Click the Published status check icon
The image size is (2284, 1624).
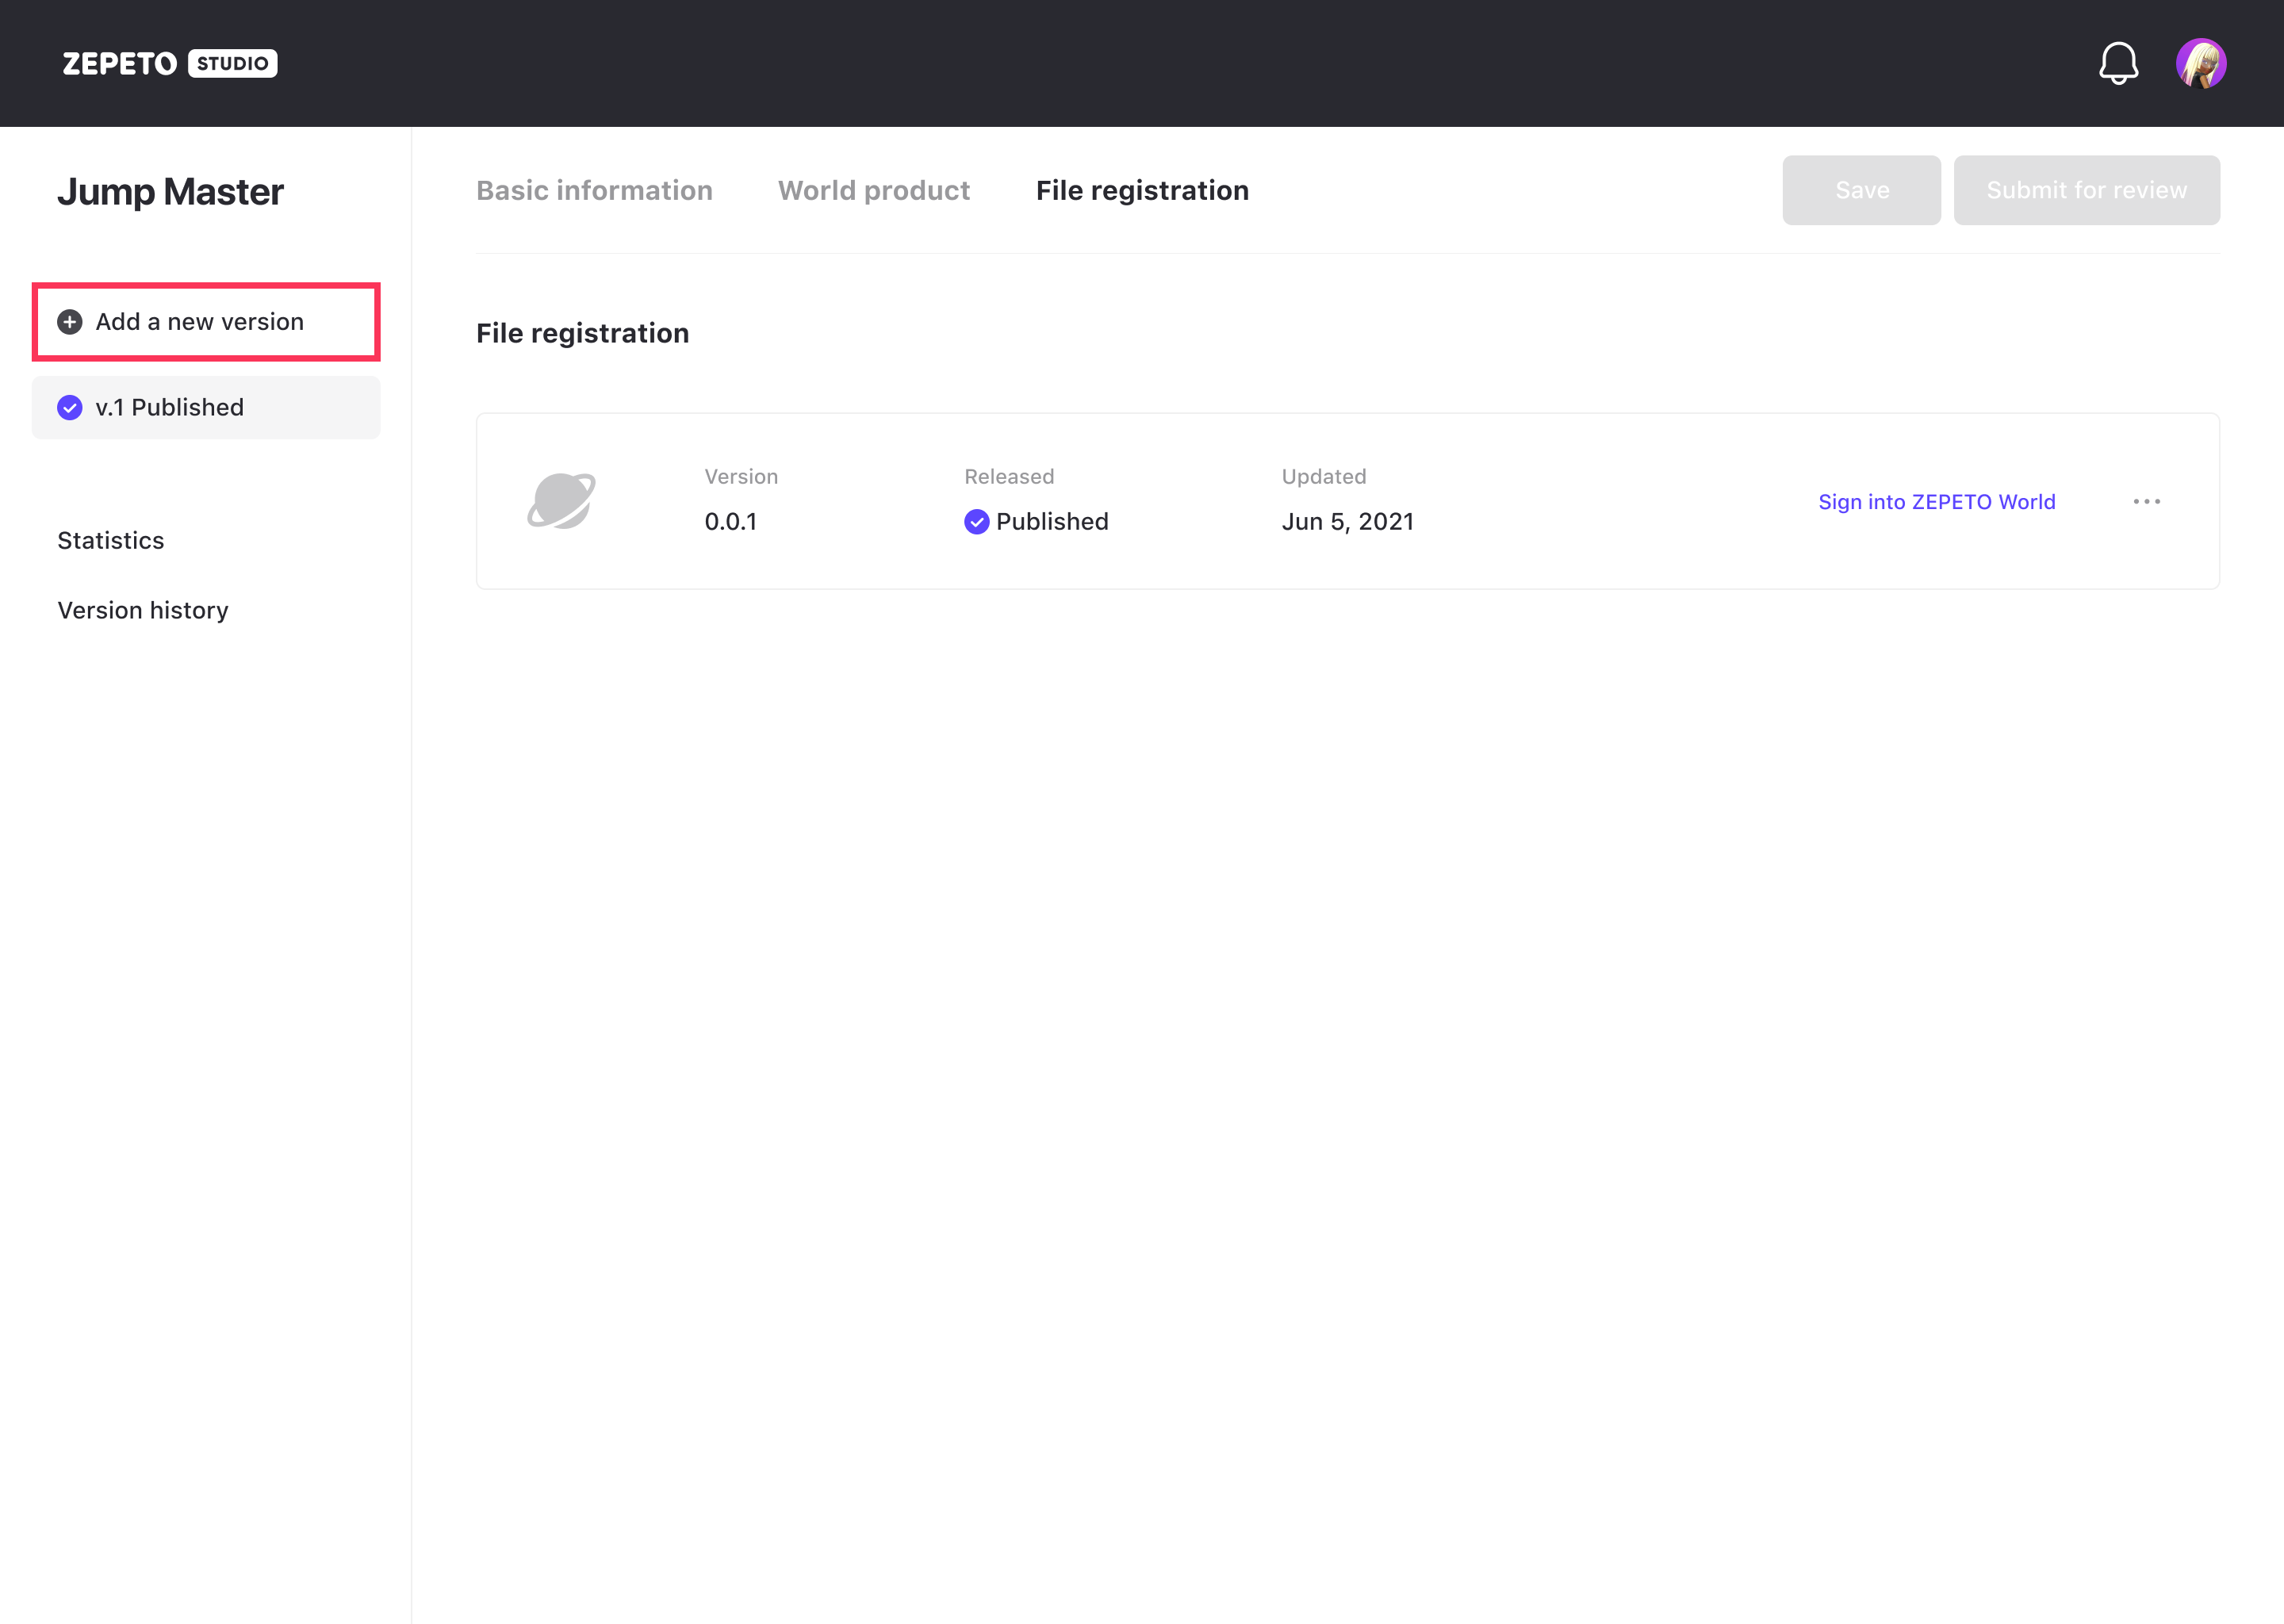[976, 522]
